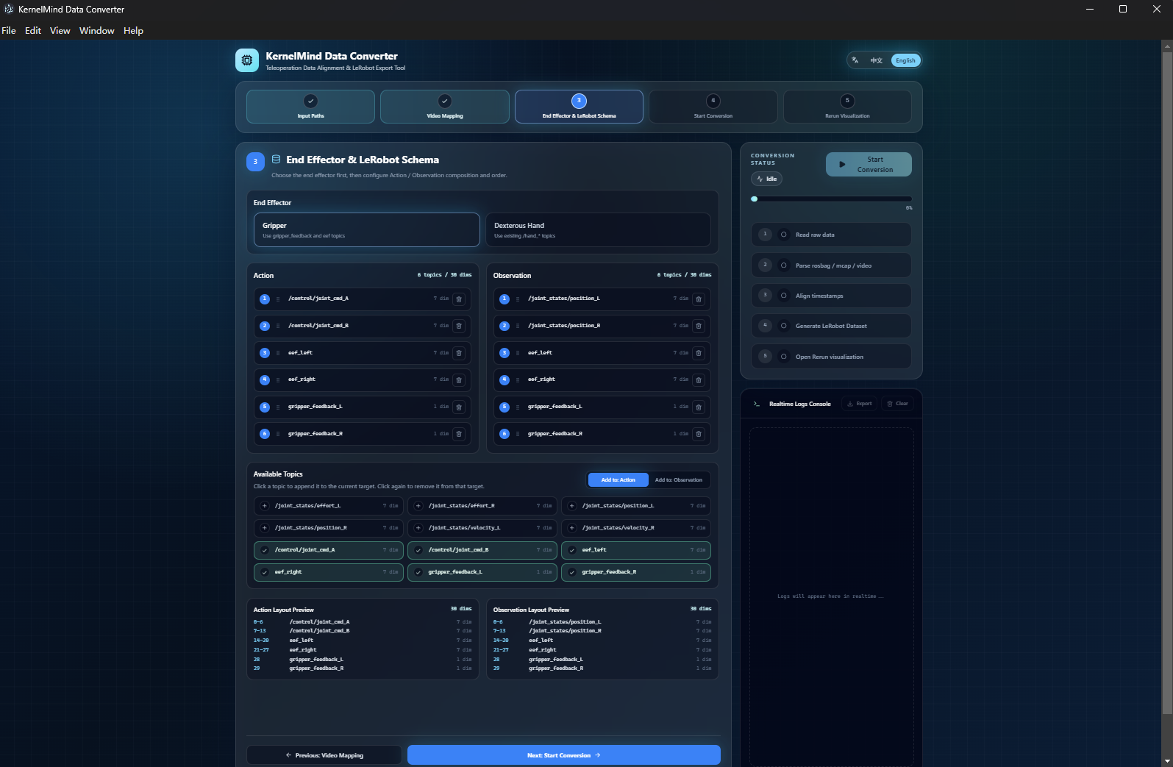Screen dimensions: 1173x767
Task: Delete /joint_states/position_L from the Observation list
Action: pos(699,299)
